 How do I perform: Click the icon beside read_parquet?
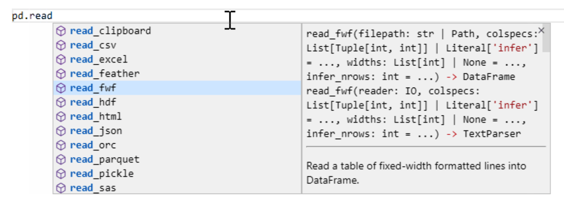[61, 160]
